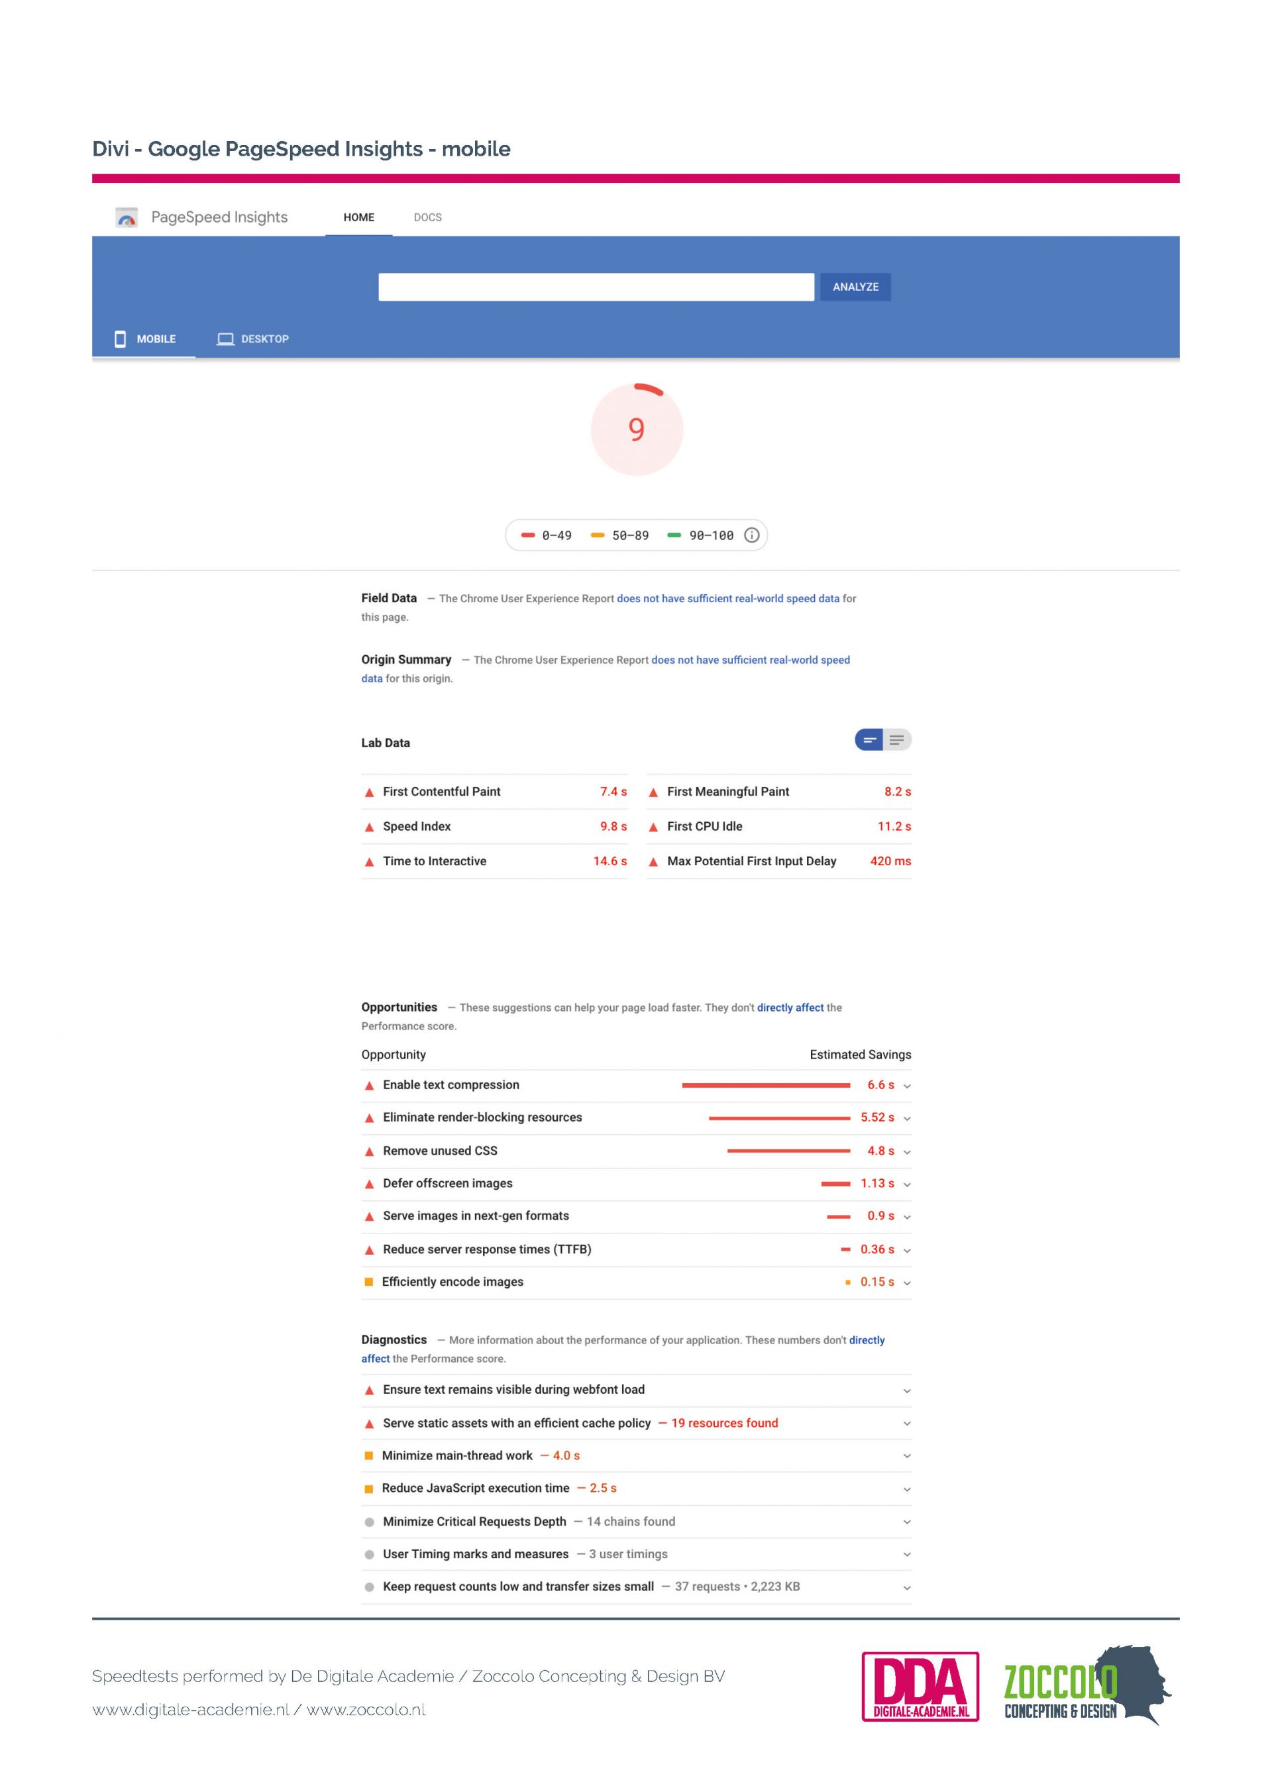Click red triangle next to Max Potential First Input Delay

653,861
